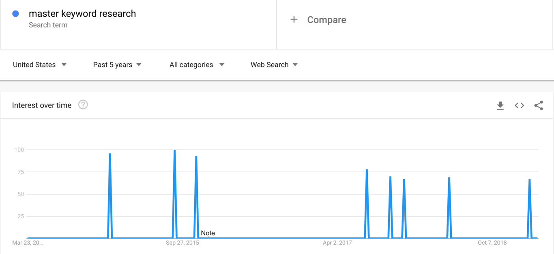This screenshot has width=554, height=254.
Task: Click the Compare button
Action: (326, 20)
